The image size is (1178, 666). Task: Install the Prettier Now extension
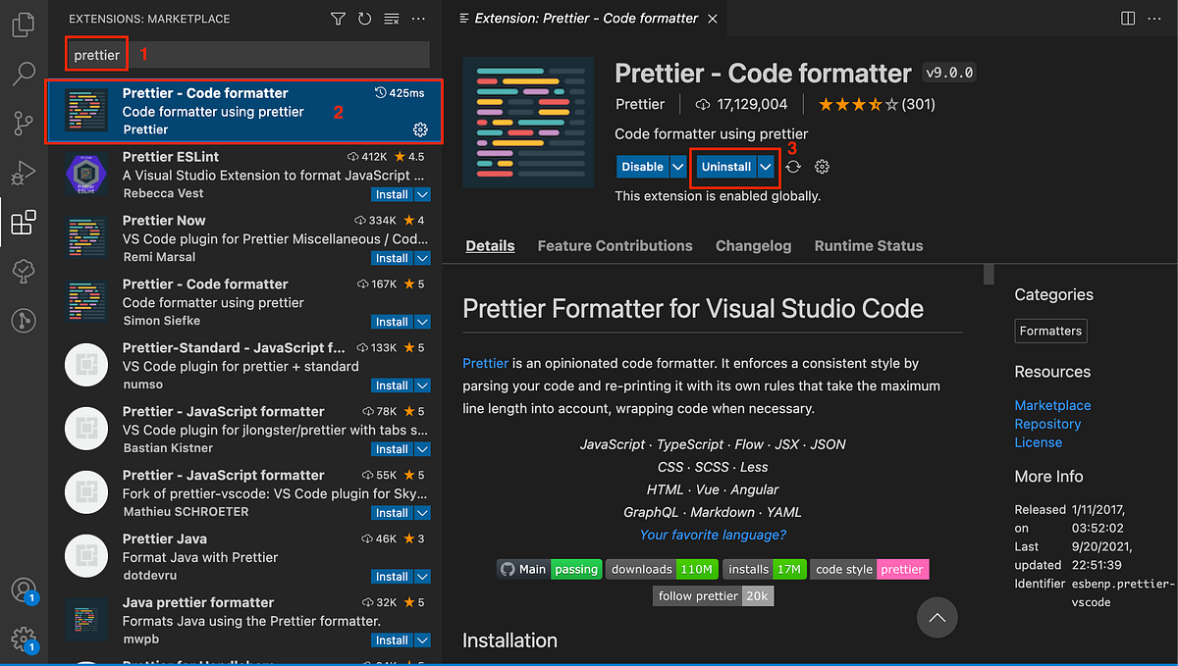pos(393,258)
